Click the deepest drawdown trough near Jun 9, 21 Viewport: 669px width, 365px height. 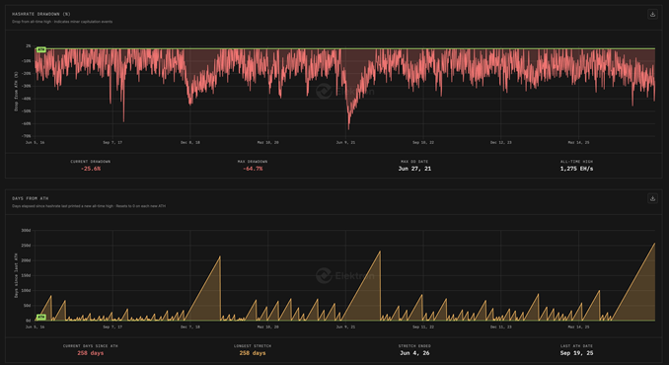tap(348, 128)
